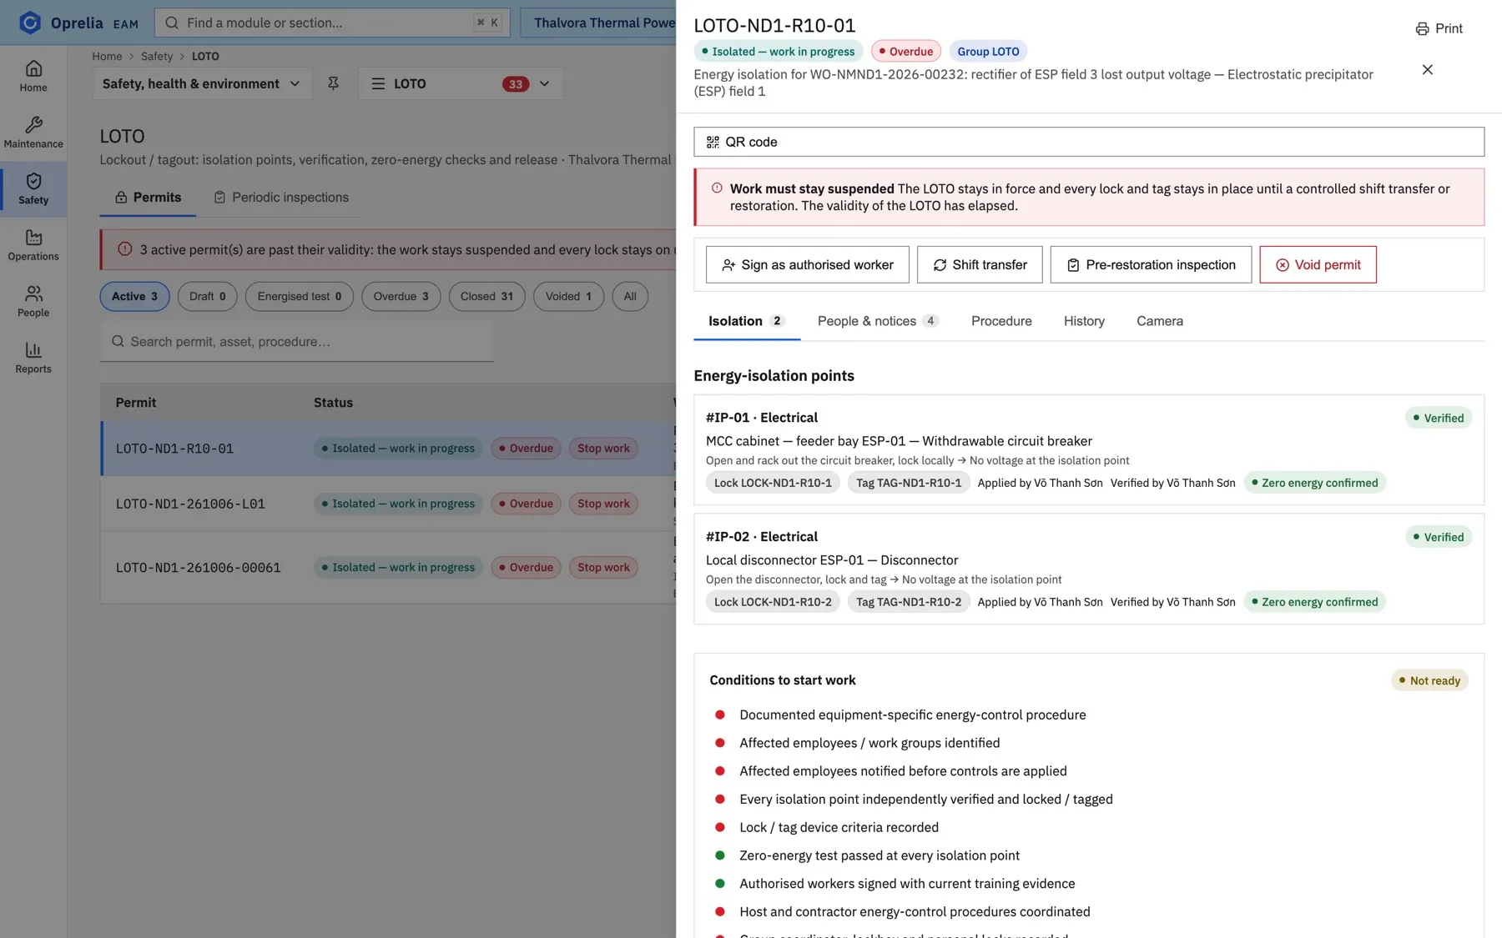Open the LOTO section dropdown
The height and width of the screenshot is (938, 1502).
click(x=461, y=83)
